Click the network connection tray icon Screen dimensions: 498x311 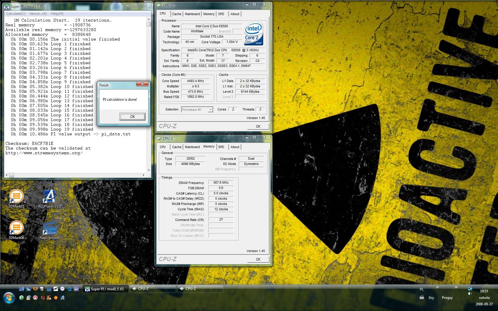click(470, 288)
